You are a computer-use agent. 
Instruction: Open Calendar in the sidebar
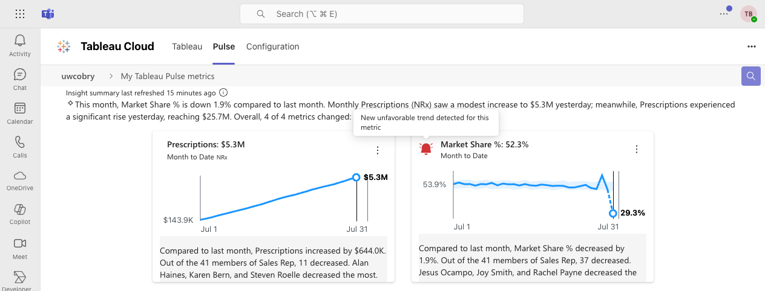coord(20,113)
